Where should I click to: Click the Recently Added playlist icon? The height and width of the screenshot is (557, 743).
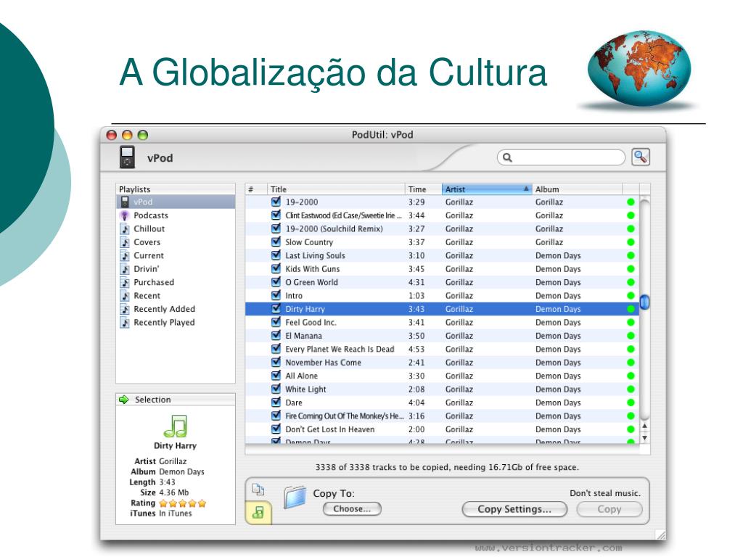point(125,309)
